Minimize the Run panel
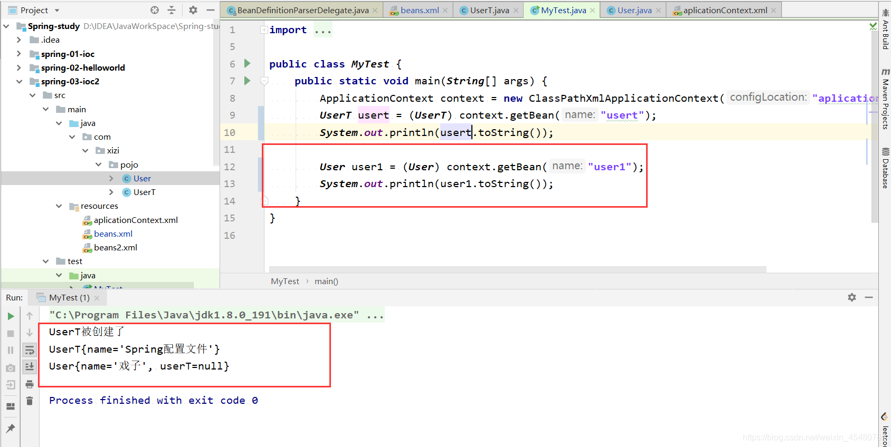 pyautogui.click(x=869, y=297)
